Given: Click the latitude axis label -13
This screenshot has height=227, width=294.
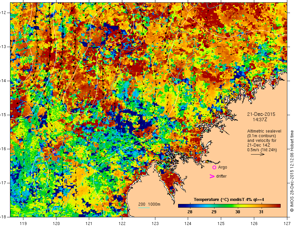Looking at the screenshot, I should click(4, 47).
